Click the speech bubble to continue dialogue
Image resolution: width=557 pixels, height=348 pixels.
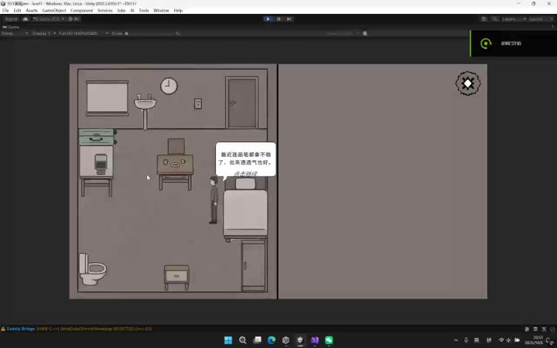245,159
